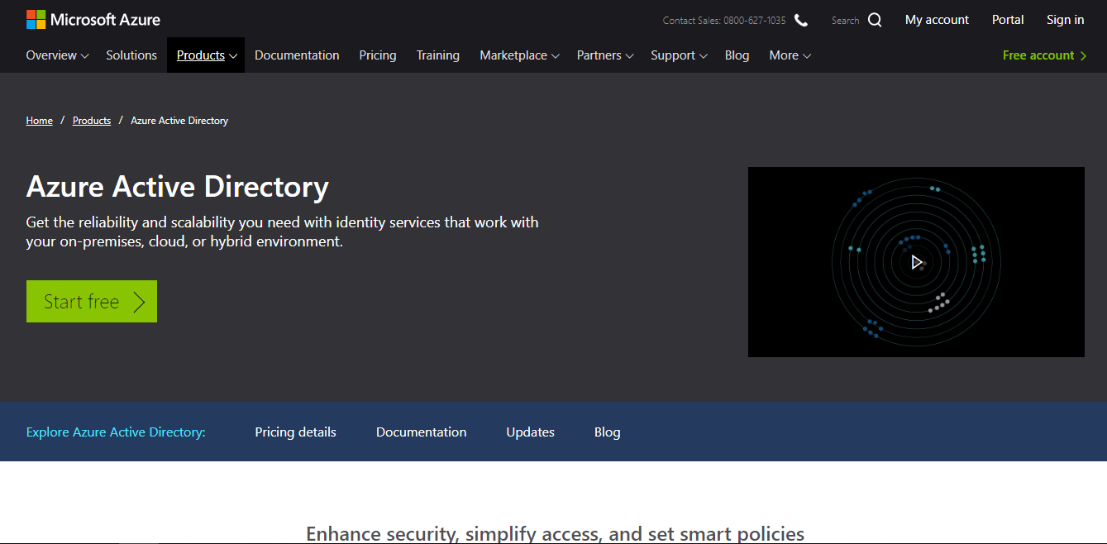1107x544 pixels.
Task: Click the arrow in the Start free button
Action: pyautogui.click(x=139, y=302)
